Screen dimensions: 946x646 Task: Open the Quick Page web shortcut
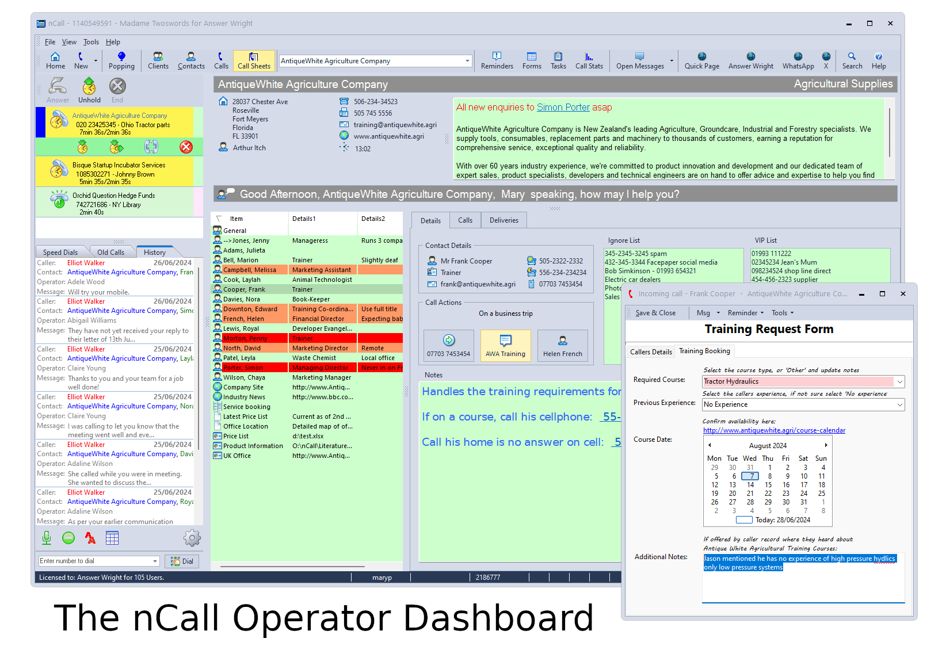click(701, 60)
